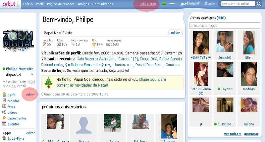Open the Philipe Monteiro profile name link
The image size is (265, 142).
coord(20,69)
